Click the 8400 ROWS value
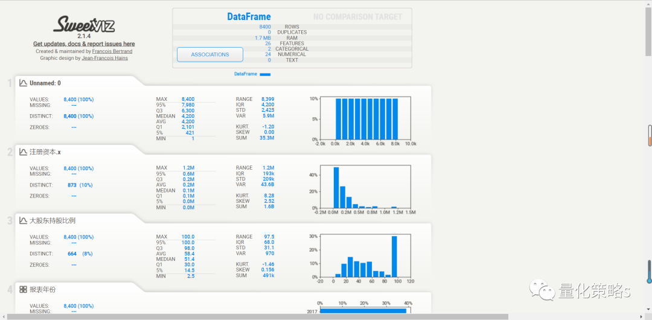This screenshot has height=320, width=652. click(x=265, y=27)
